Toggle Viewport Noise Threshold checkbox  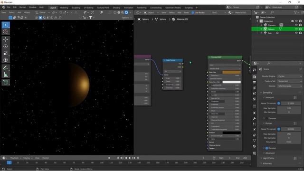coord(279,104)
